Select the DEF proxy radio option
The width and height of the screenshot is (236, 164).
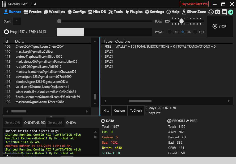click(x=169, y=32)
